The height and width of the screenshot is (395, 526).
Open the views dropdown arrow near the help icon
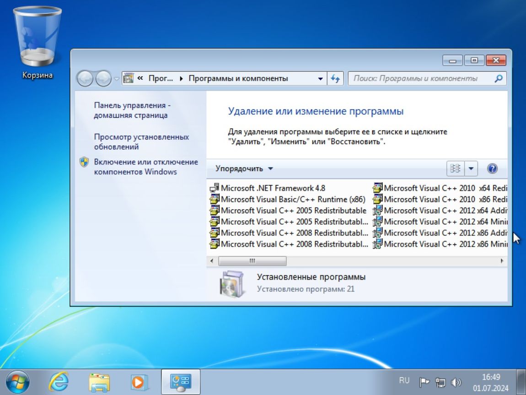tap(472, 168)
